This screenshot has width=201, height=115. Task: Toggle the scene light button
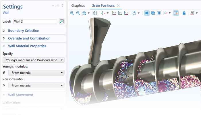coord(147,13)
